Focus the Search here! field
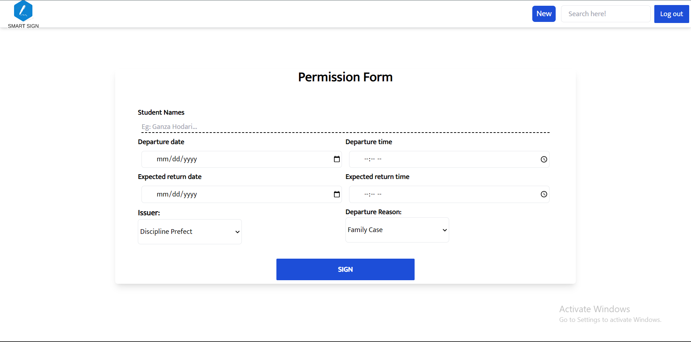The width and height of the screenshot is (691, 342). (606, 14)
